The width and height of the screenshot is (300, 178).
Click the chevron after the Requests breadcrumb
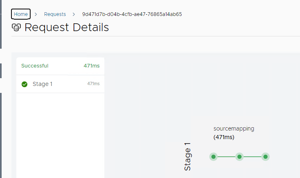click(73, 14)
